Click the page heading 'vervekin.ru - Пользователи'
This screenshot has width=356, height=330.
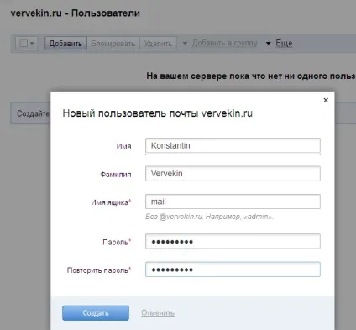[76, 13]
